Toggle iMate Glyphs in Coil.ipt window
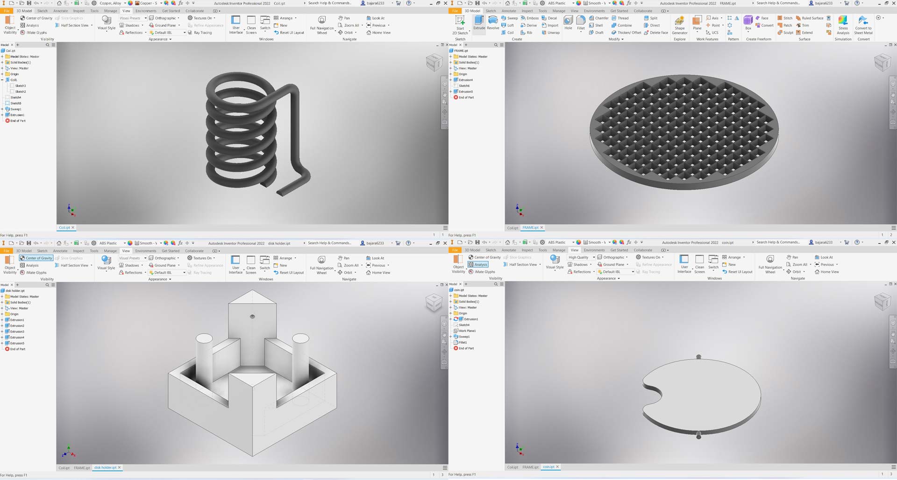The height and width of the screenshot is (480, 897). pyautogui.click(x=33, y=33)
